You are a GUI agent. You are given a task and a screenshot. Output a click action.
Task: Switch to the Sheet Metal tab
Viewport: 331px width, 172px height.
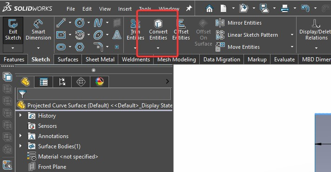[x=100, y=60]
